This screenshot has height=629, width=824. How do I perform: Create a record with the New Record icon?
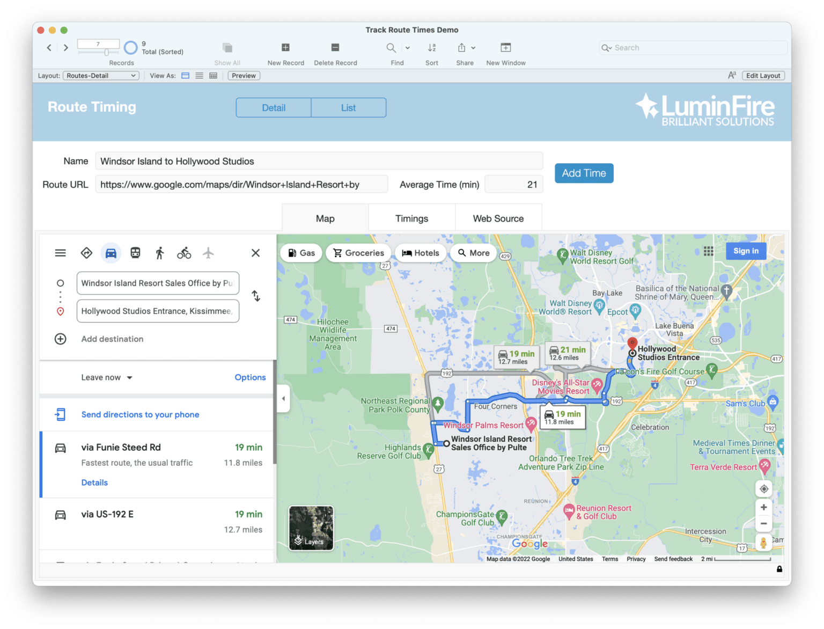(x=285, y=48)
